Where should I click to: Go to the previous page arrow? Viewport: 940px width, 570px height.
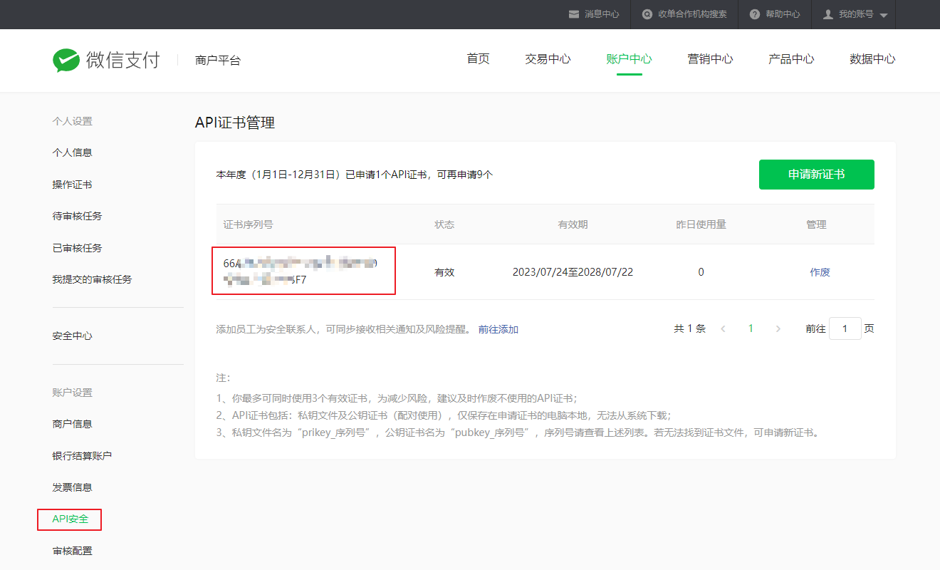724,328
